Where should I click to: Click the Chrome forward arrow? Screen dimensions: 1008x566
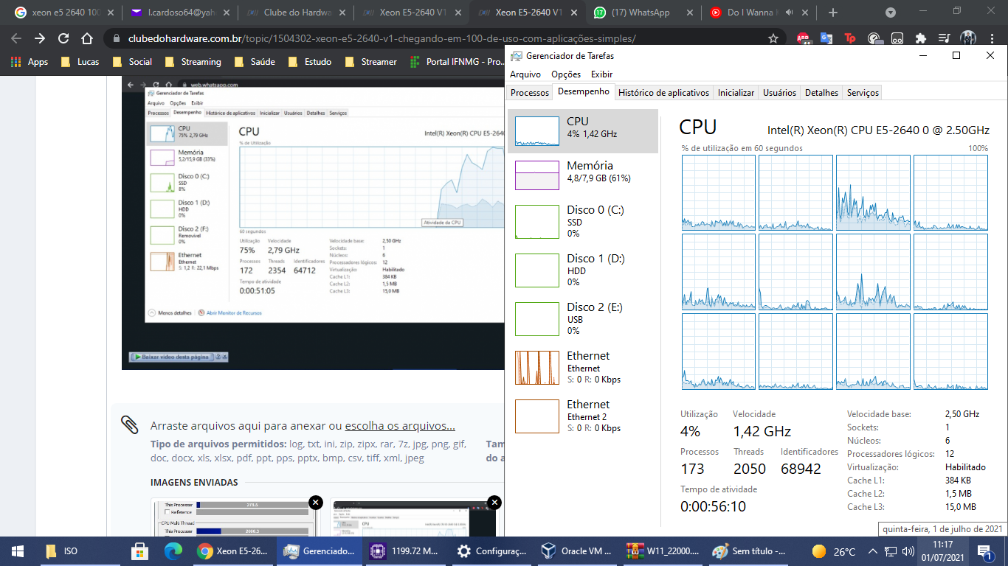40,38
